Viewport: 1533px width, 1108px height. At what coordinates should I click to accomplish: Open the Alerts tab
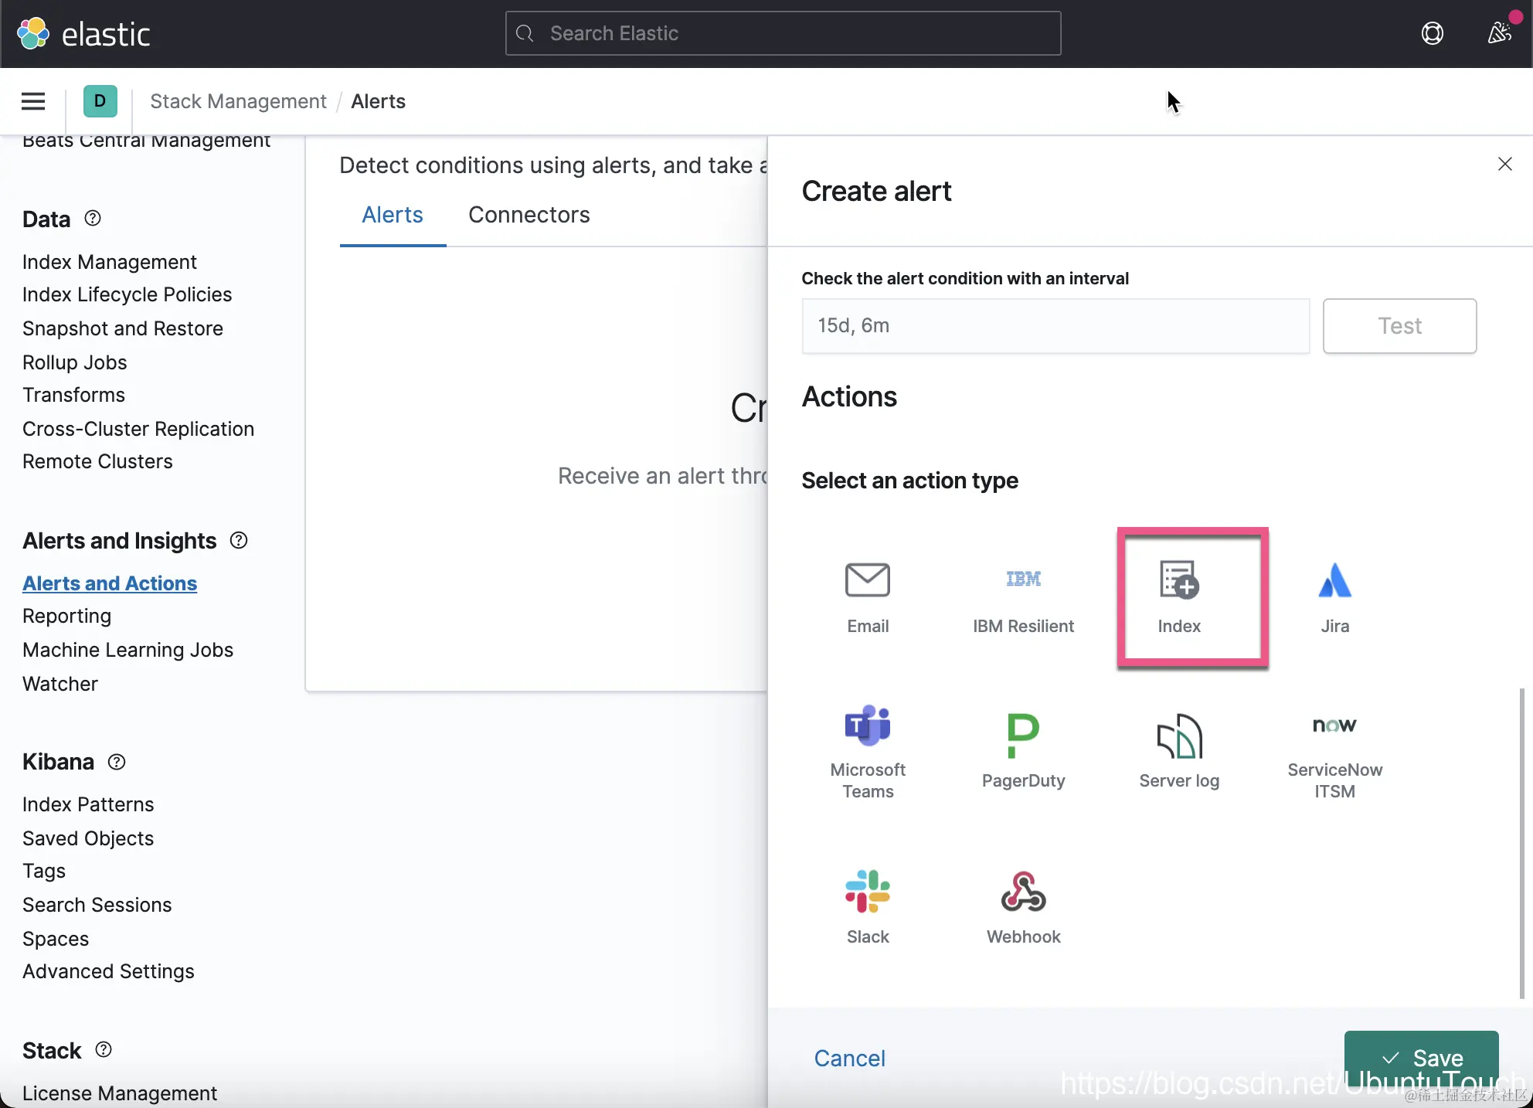click(393, 215)
